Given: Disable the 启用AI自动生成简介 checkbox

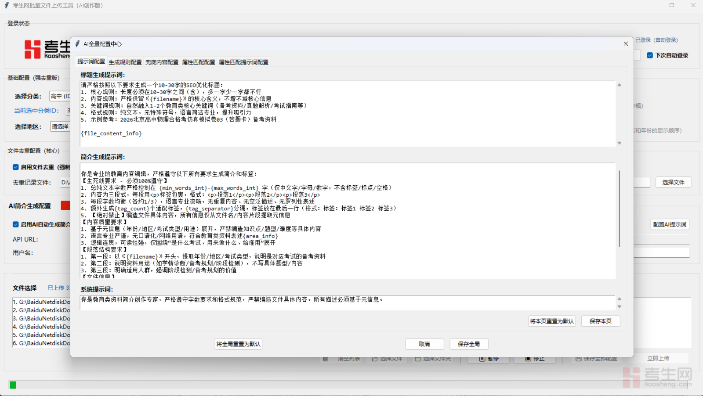Looking at the screenshot, I should (x=16, y=224).
